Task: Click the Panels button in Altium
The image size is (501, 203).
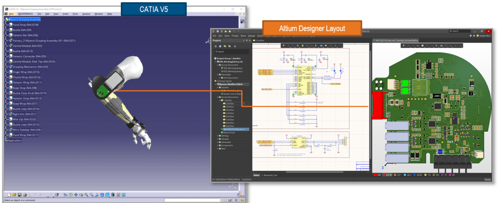Action: click(488, 180)
